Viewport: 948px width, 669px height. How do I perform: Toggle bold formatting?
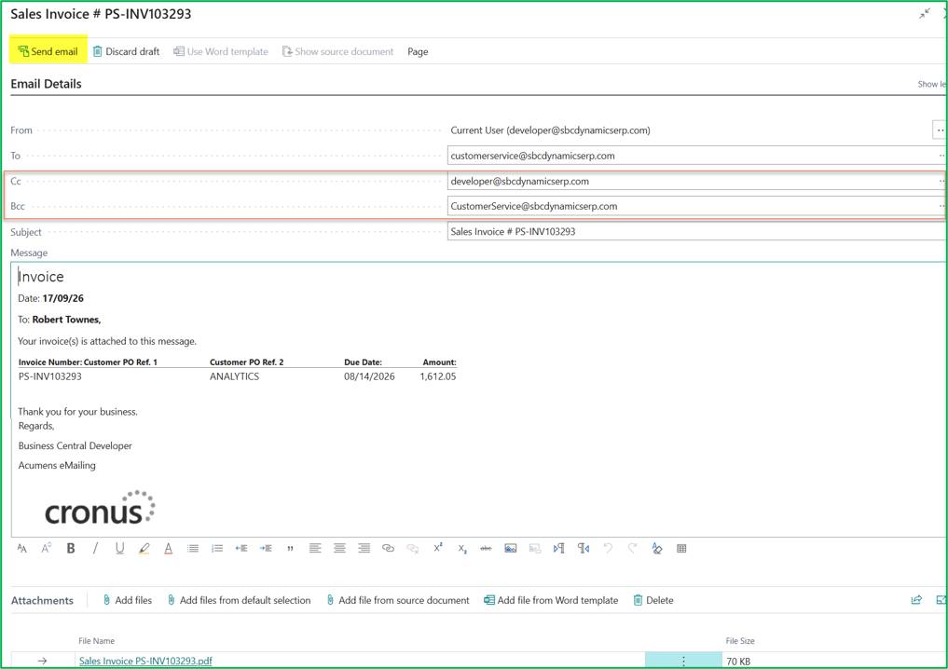click(x=71, y=548)
